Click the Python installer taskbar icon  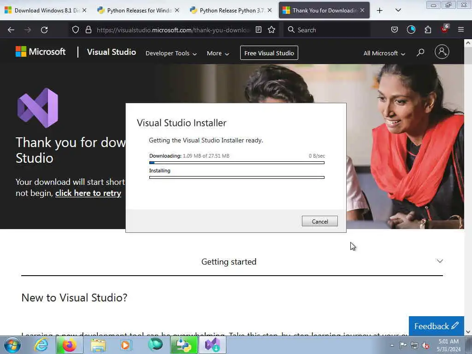coord(183,345)
